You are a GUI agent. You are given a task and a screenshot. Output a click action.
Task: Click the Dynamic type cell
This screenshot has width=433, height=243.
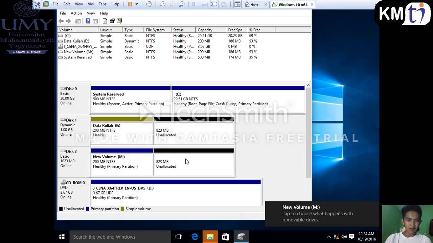132,41
